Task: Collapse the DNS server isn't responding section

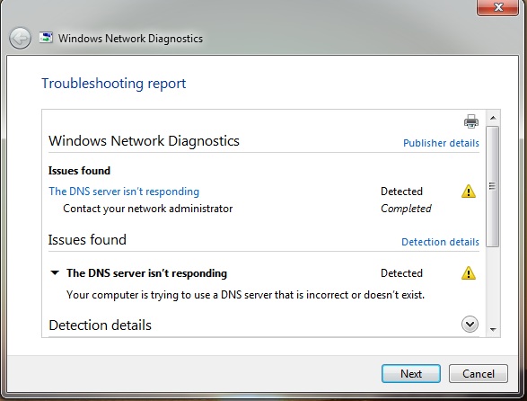Action: (x=55, y=272)
